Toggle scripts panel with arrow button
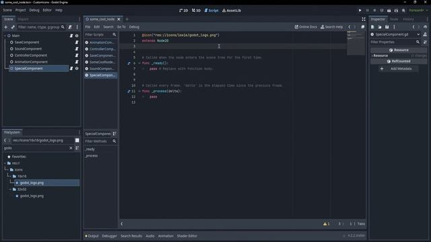The width and height of the screenshot is (431, 242). click(122, 224)
